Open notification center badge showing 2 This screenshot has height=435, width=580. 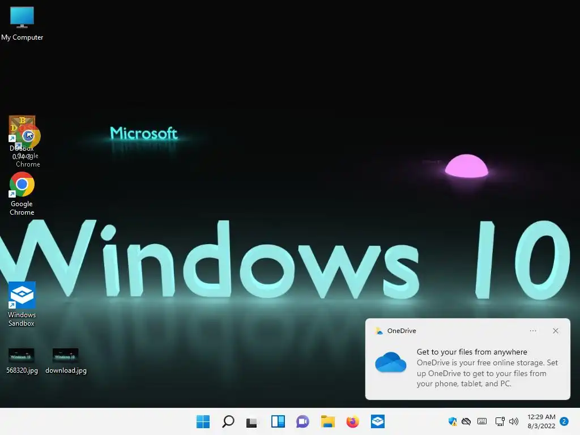(x=564, y=421)
